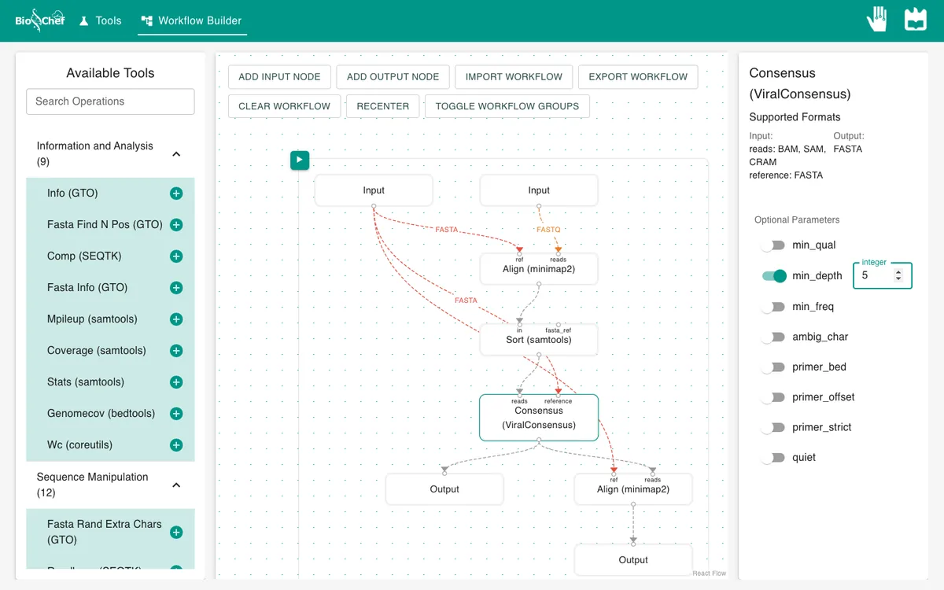Viewport: 944px width, 590px height.
Task: Add Fasta Rand Extra Chars (GTO) tool
Action: (176, 533)
